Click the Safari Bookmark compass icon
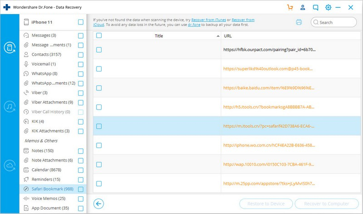 click(26, 189)
